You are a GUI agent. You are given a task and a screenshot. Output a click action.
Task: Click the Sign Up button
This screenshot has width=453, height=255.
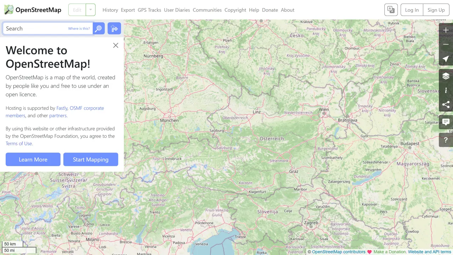coord(436,10)
